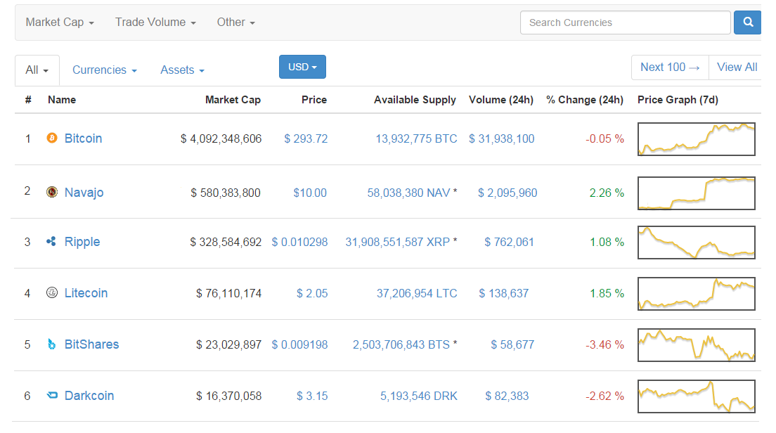Click the magnifying glass search button
Image resolution: width=776 pixels, height=433 pixels.
[x=748, y=22]
